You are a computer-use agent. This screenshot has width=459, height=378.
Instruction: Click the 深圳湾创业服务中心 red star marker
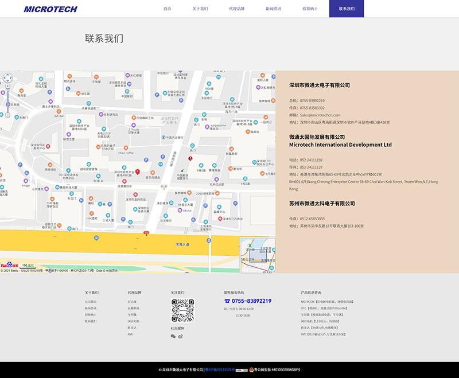point(48,146)
